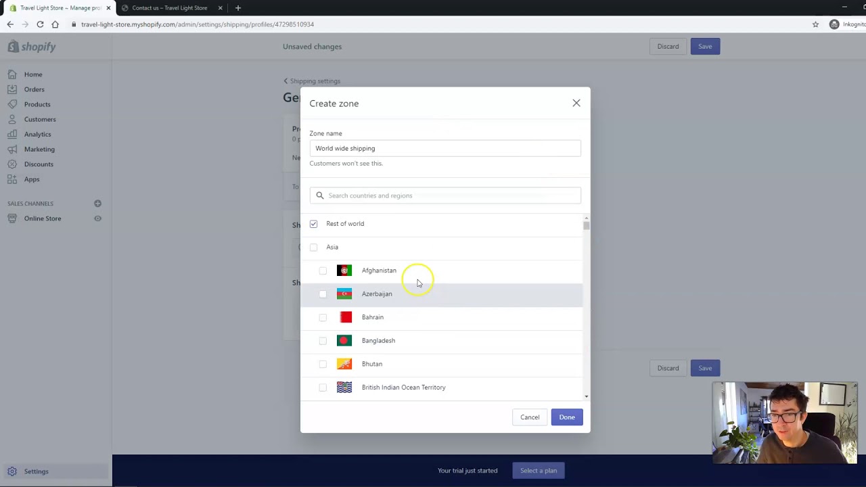Click the Home house icon
The image size is (866, 487).
point(12,74)
